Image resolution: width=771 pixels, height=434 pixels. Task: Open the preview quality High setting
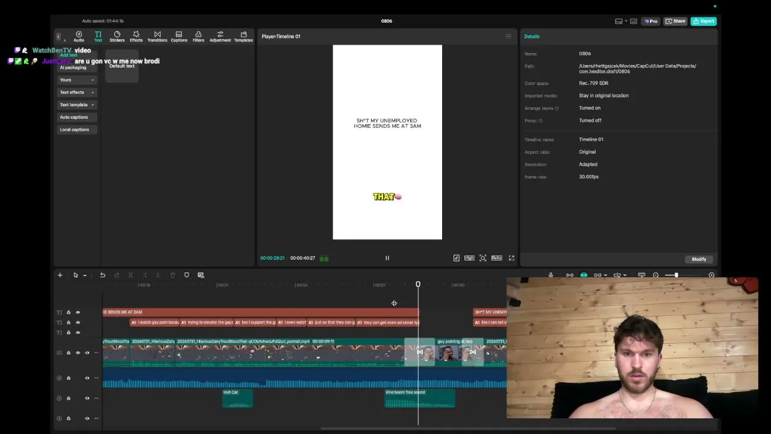[469, 258]
